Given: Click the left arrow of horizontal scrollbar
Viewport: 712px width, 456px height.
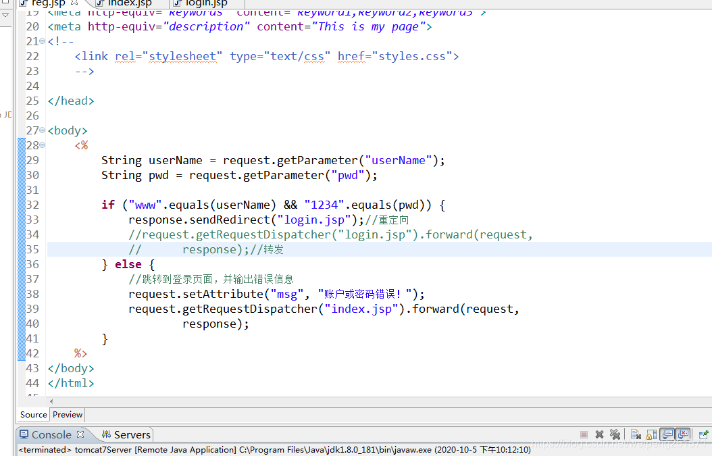Looking at the screenshot, I should pyautogui.click(x=51, y=401).
